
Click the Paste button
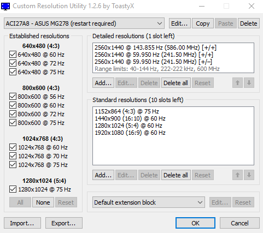(226, 23)
